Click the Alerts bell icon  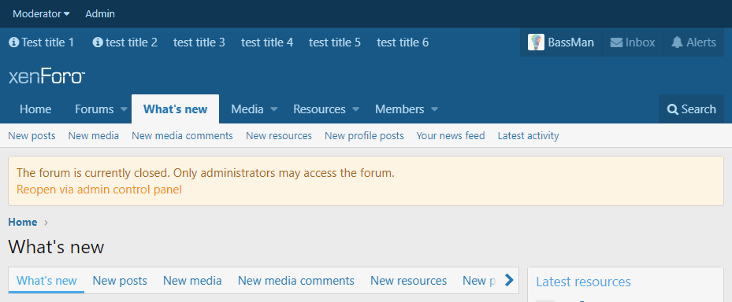(677, 42)
